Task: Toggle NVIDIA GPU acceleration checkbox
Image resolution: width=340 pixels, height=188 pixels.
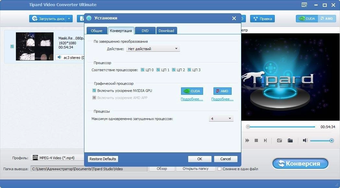Action: (x=94, y=90)
